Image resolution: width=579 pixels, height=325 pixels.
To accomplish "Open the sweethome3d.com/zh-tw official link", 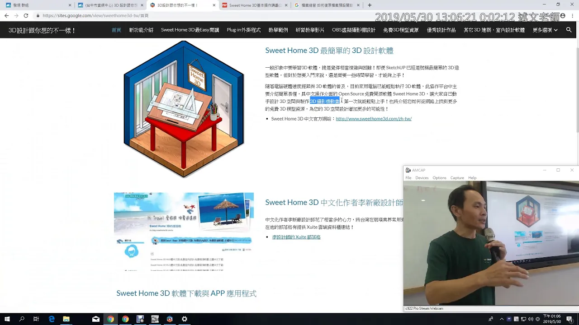I will [374, 119].
